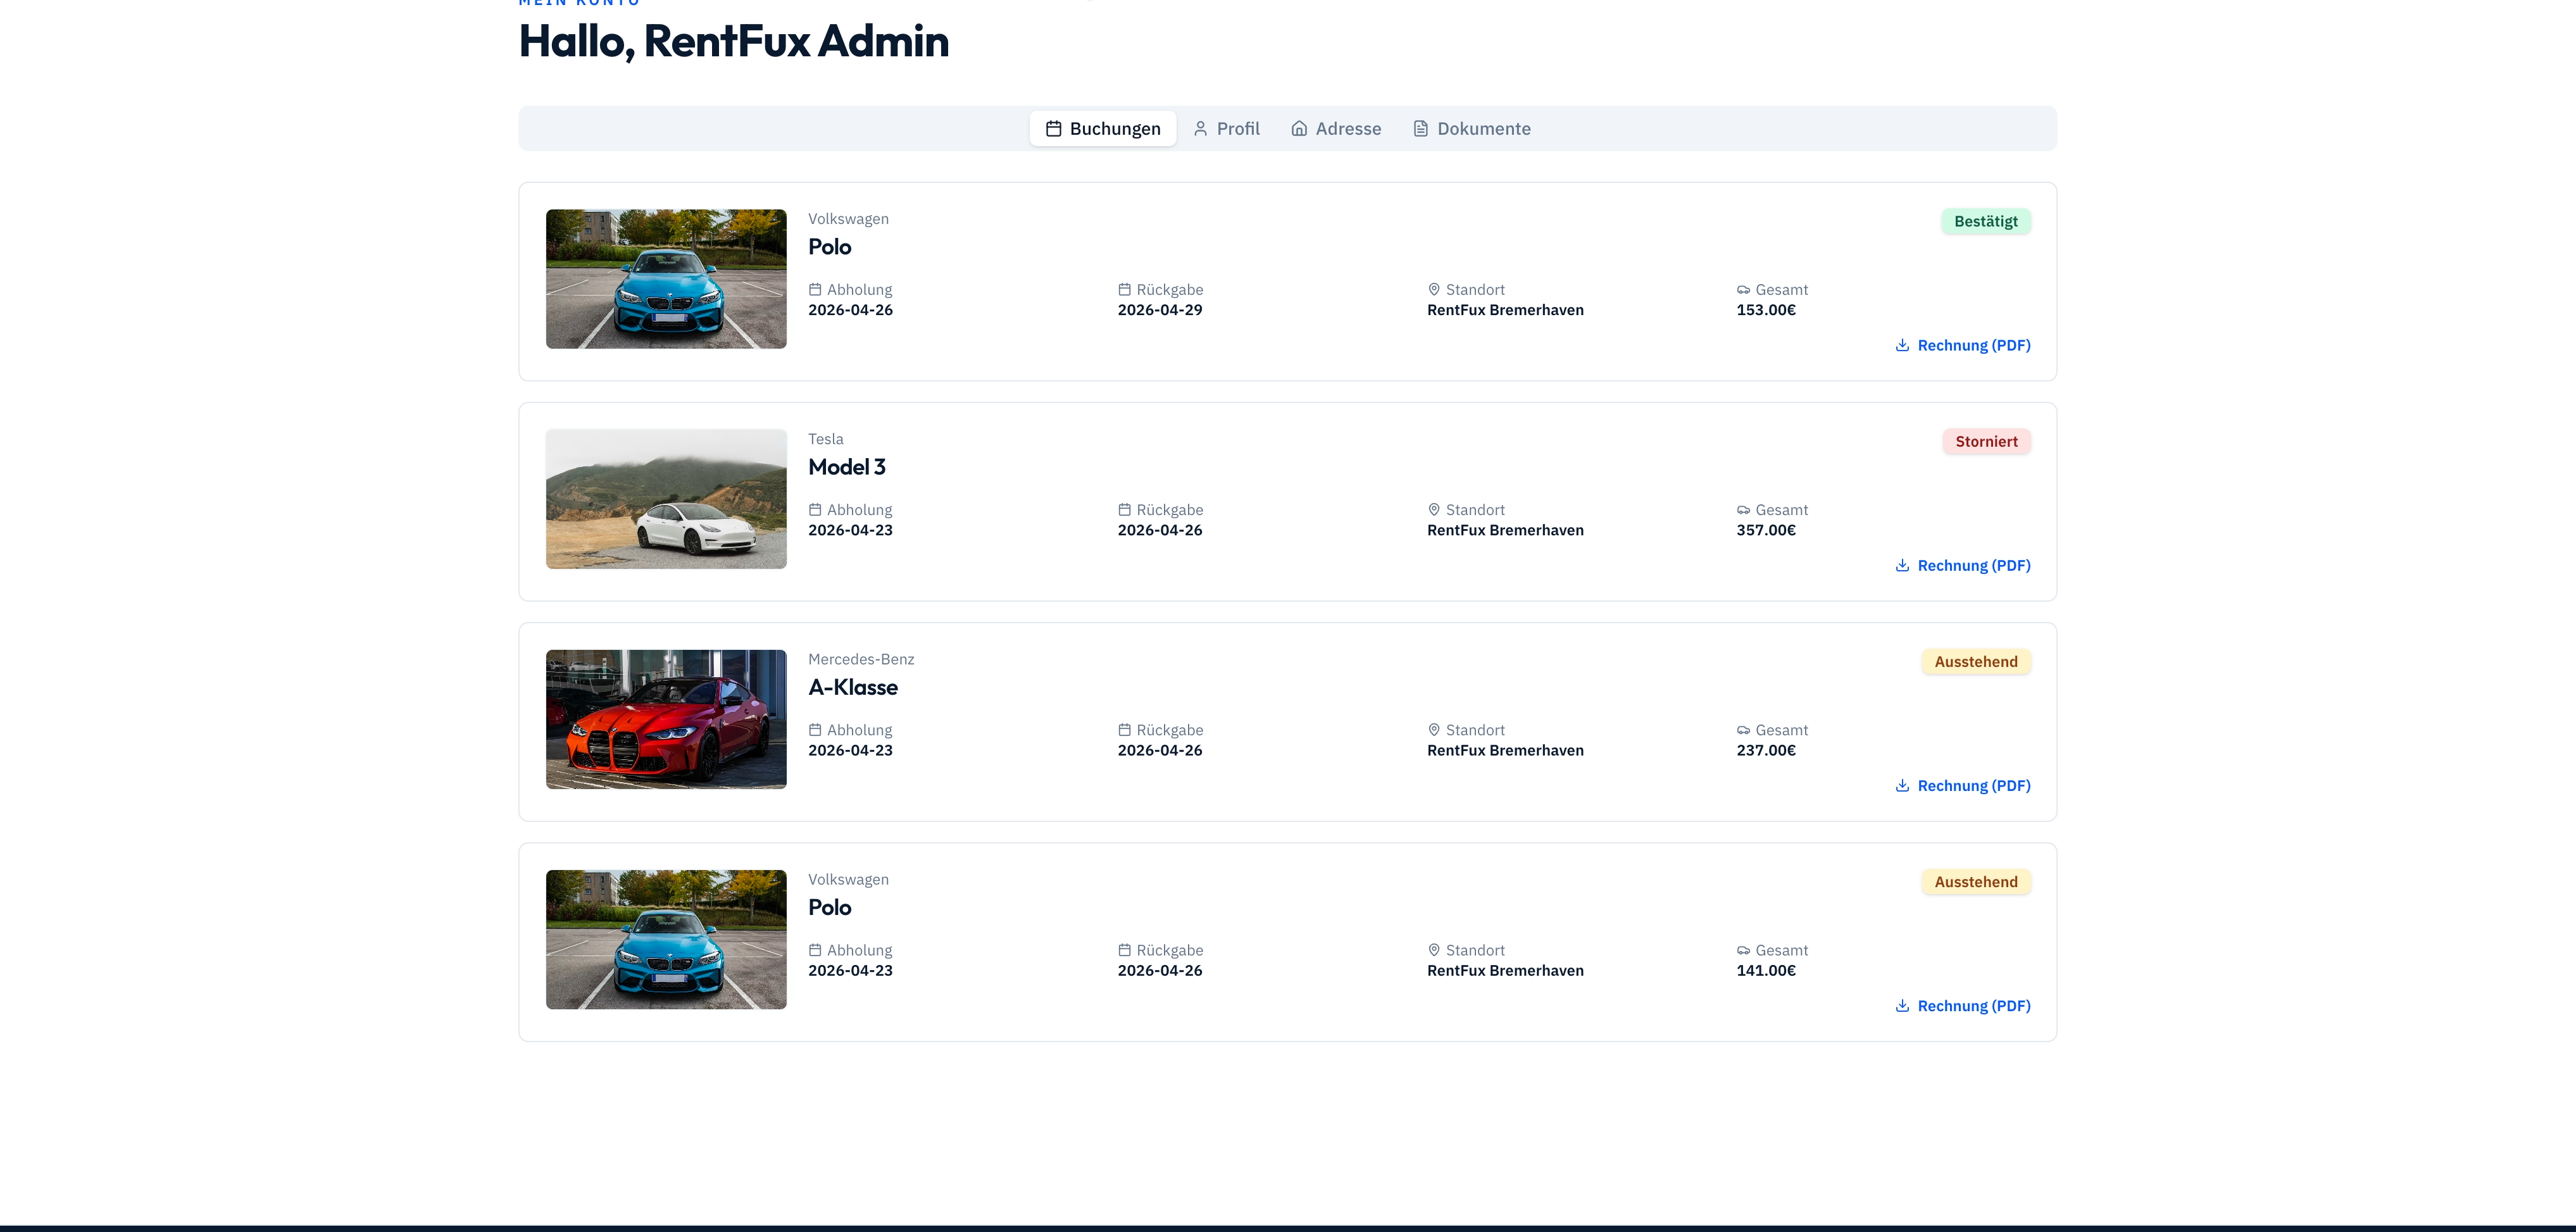This screenshot has width=2576, height=1232.
Task: Click the Tesla brand label
Action: point(826,439)
